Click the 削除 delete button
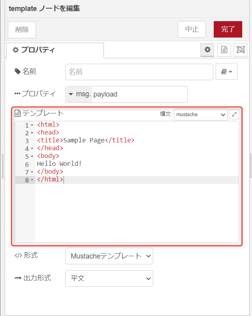 pos(22,30)
